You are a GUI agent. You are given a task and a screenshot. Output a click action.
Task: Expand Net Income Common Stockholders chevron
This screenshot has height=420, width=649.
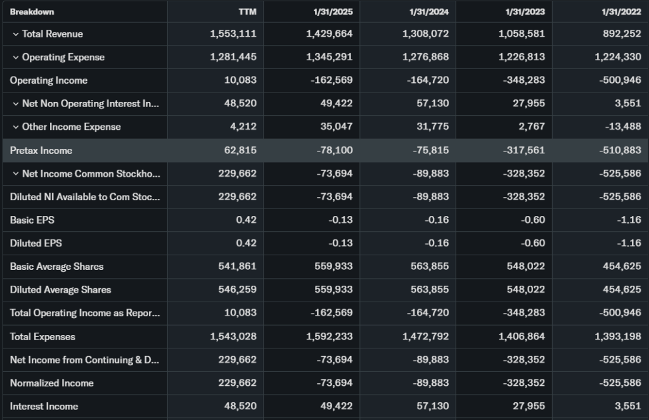coord(16,174)
